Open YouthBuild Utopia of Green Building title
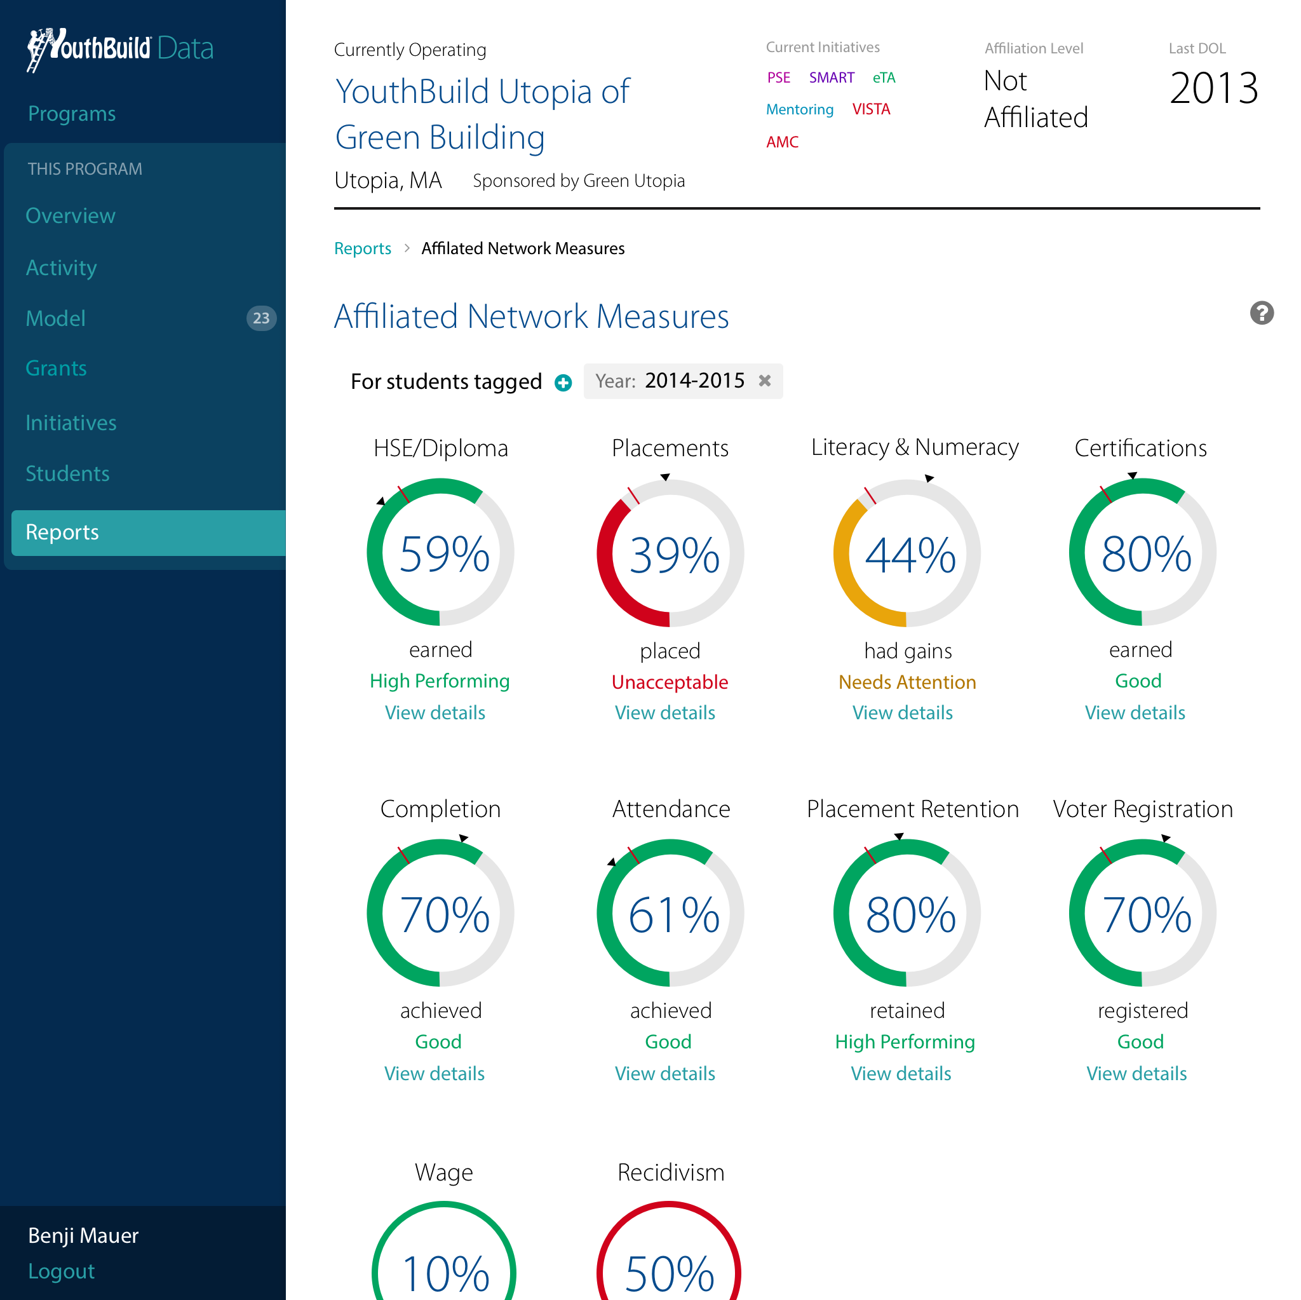 482,114
